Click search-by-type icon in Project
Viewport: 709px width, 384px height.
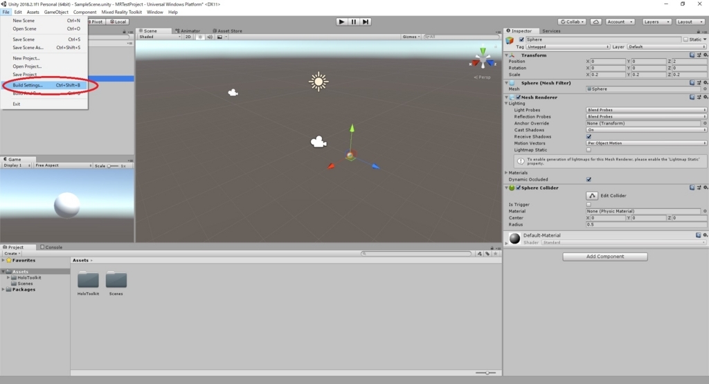coord(479,254)
